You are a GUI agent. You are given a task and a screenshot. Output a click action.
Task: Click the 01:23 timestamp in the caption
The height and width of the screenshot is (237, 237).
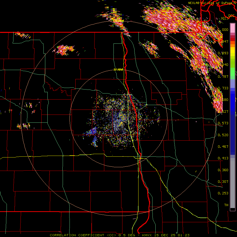(x=184, y=235)
